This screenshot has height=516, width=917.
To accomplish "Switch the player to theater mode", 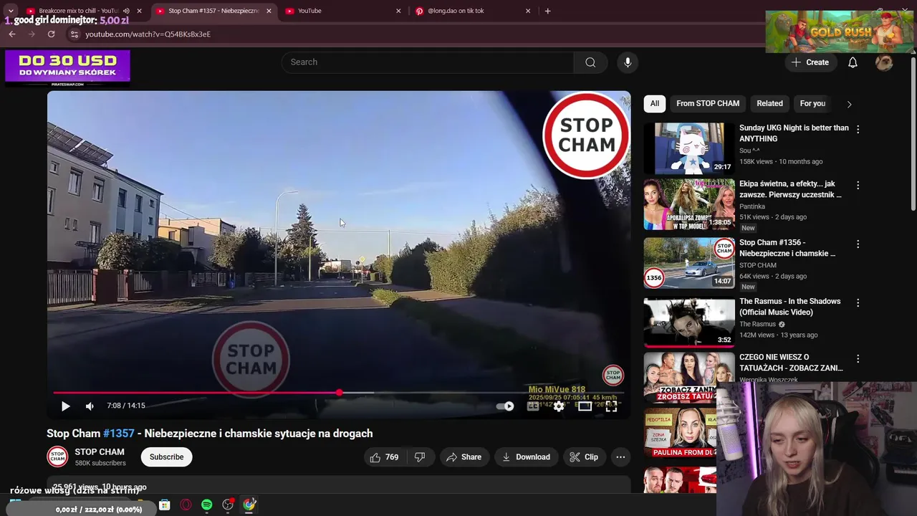I will point(585,406).
